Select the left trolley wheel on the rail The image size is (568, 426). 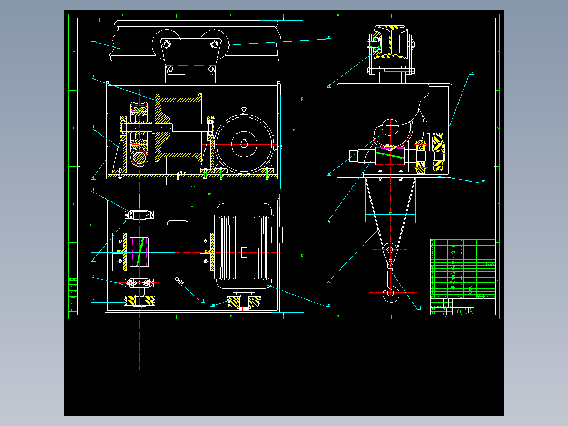(x=166, y=44)
